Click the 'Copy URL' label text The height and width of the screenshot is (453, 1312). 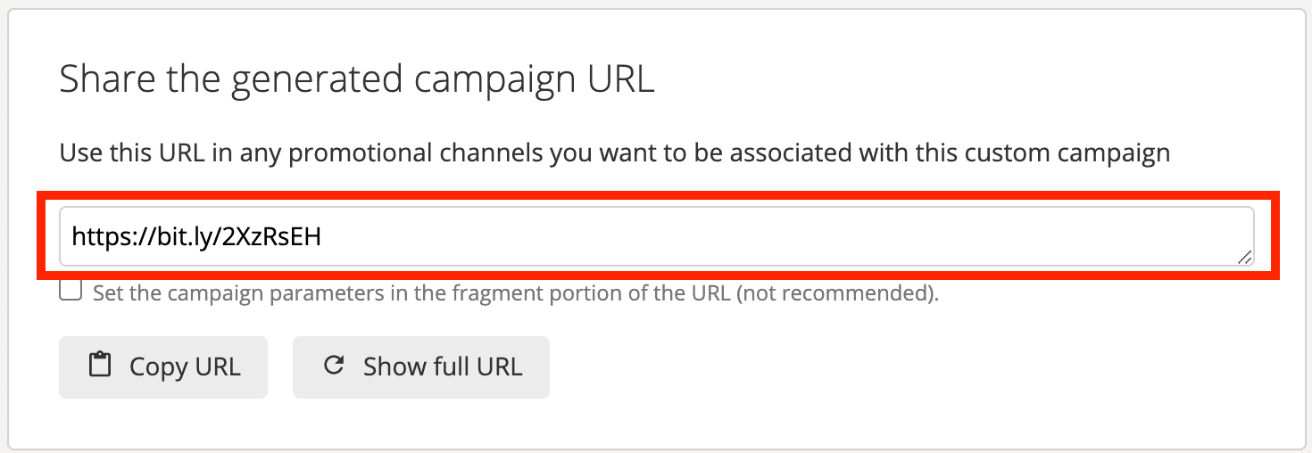tap(185, 367)
